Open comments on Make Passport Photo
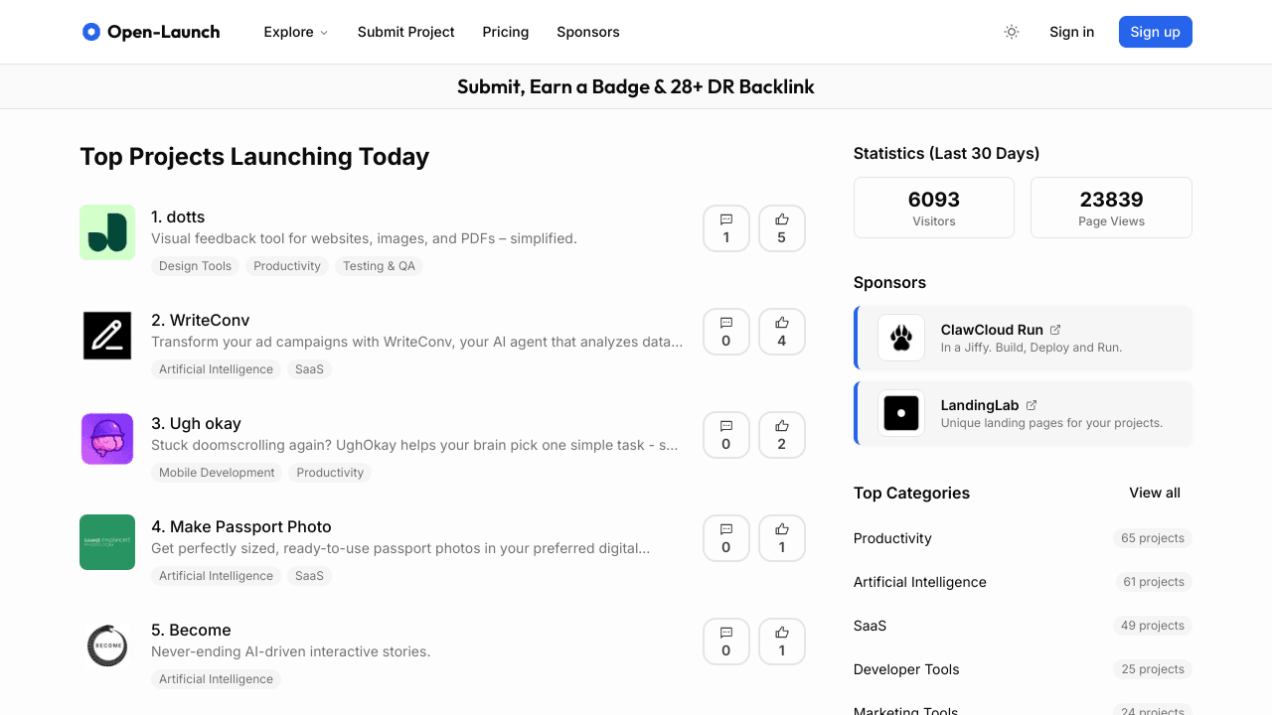1272x715 pixels. (726, 538)
